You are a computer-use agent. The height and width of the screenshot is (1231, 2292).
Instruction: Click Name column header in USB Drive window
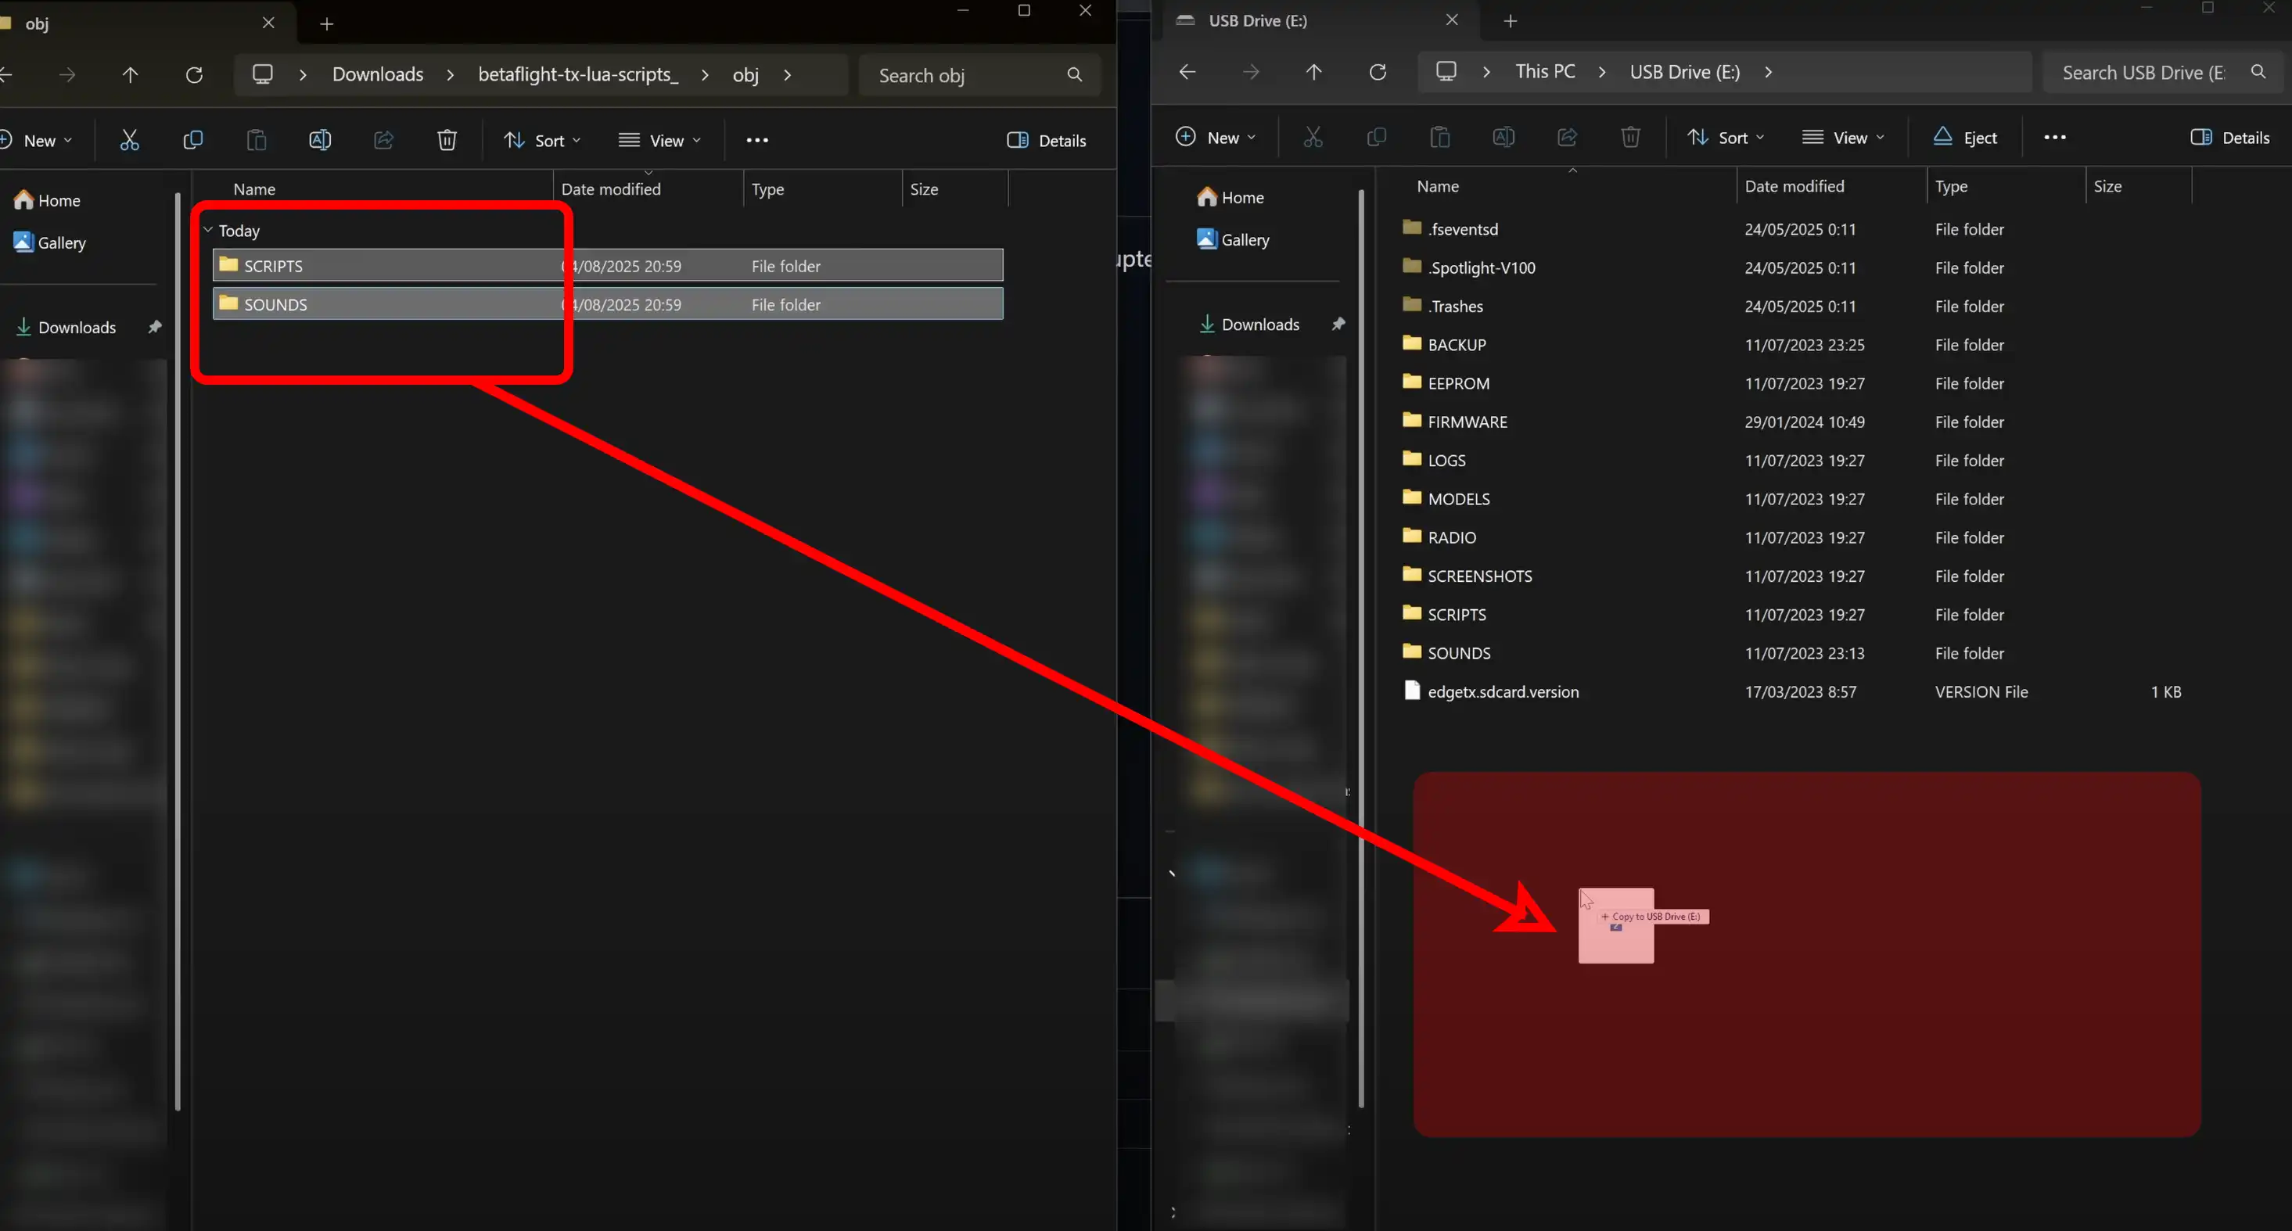click(1438, 187)
